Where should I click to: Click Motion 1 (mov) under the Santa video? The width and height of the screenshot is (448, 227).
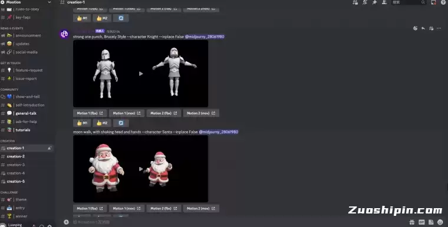click(x=127, y=208)
